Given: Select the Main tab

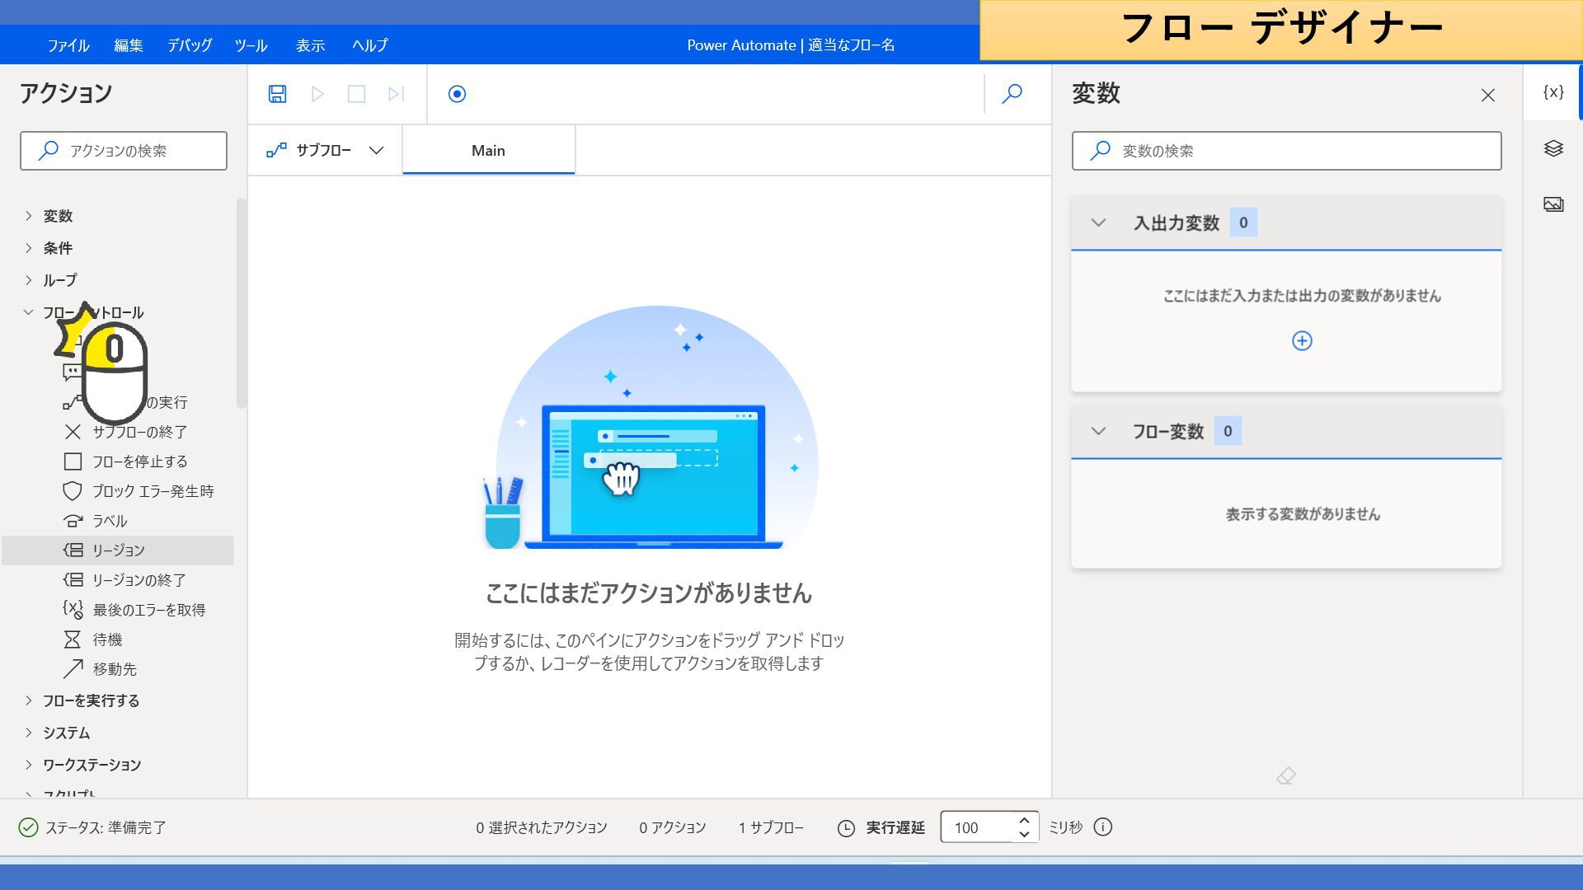Looking at the screenshot, I should tap(488, 151).
